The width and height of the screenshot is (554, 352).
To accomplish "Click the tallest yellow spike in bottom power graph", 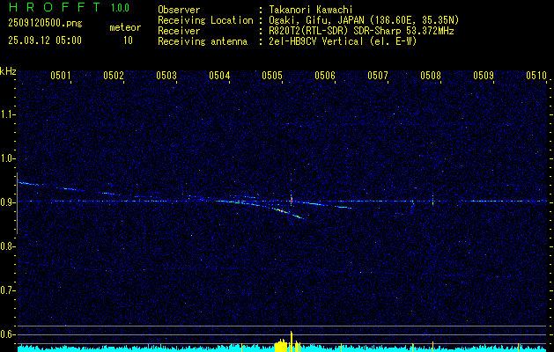I will coord(292,341).
